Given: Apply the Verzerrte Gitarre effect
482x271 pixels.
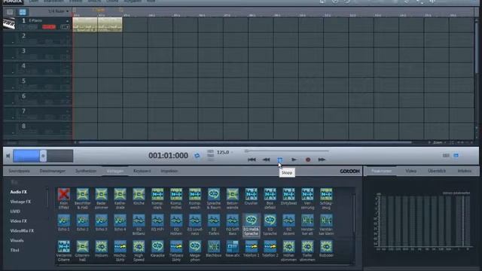Looking at the screenshot, I should click(x=63, y=246).
